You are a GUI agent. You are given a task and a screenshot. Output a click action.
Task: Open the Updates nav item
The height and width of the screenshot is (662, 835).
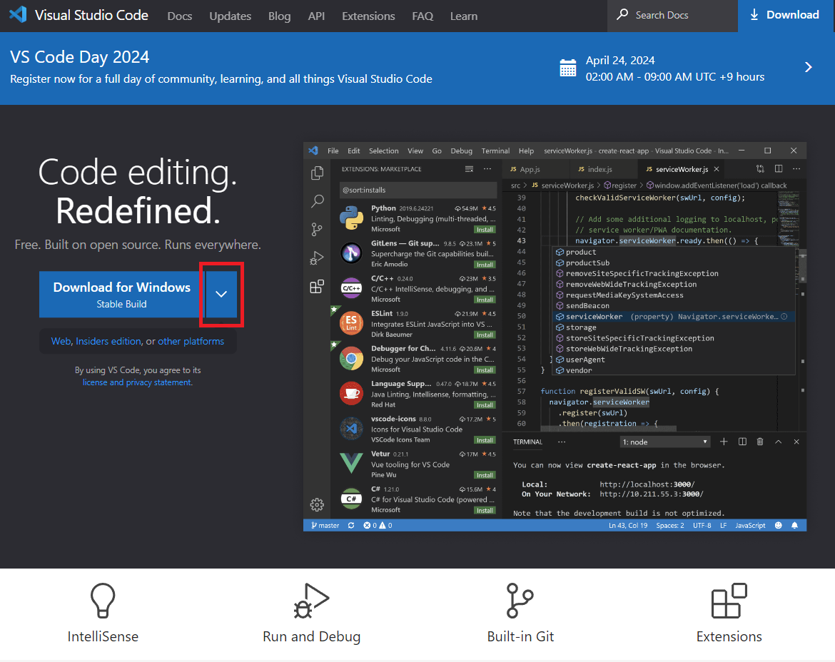point(230,16)
